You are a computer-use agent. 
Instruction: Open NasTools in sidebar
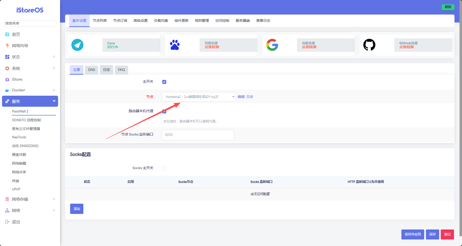tap(19, 137)
